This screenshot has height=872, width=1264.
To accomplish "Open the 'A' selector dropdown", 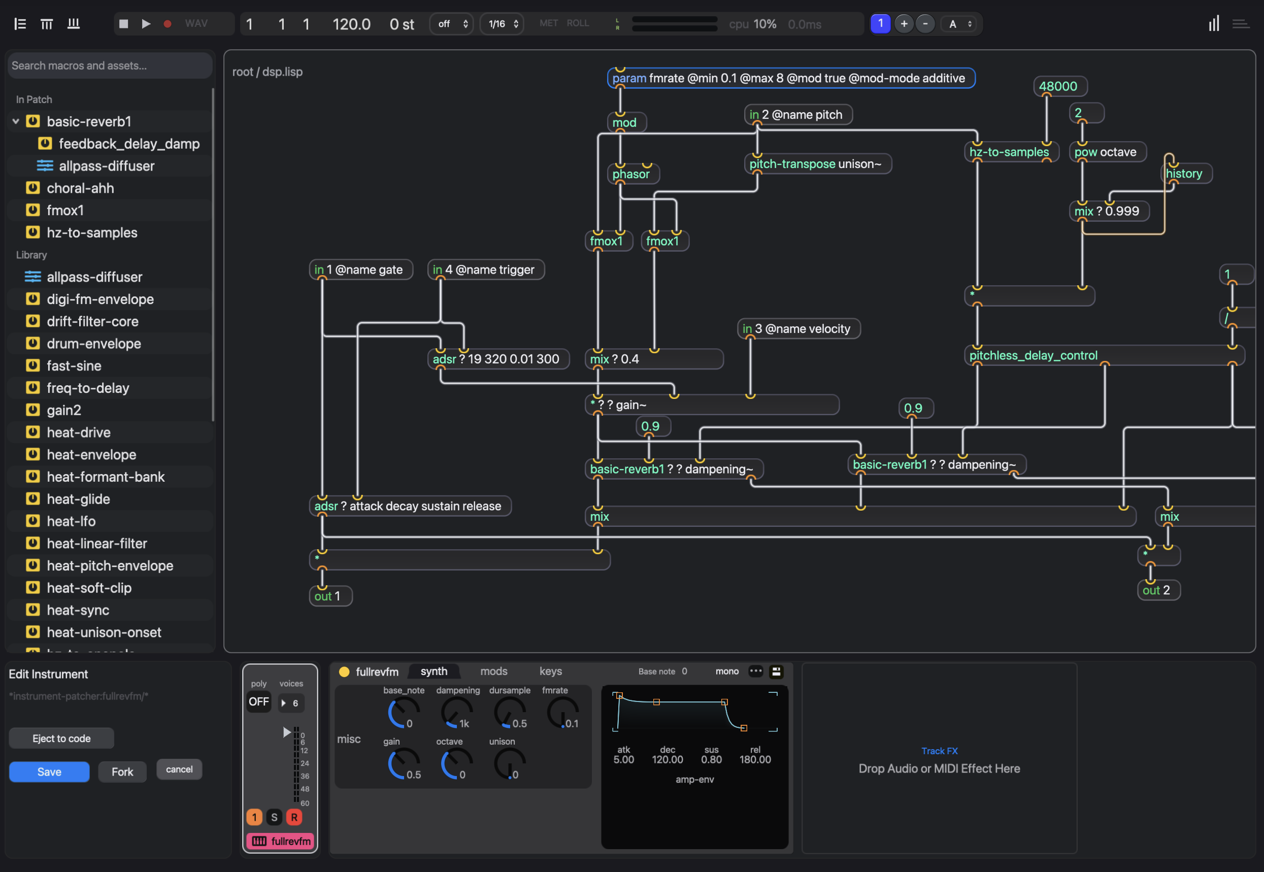I will coord(959,23).
